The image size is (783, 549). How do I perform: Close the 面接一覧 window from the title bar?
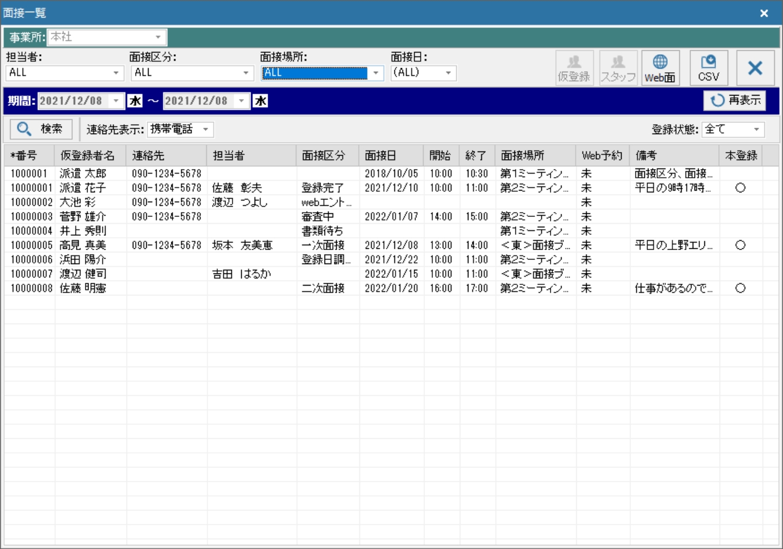pyautogui.click(x=764, y=13)
